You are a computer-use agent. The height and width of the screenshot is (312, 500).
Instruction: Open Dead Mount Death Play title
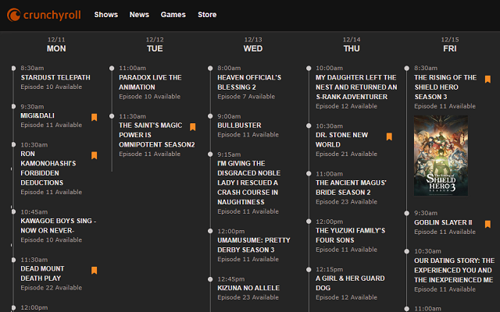coord(42,274)
